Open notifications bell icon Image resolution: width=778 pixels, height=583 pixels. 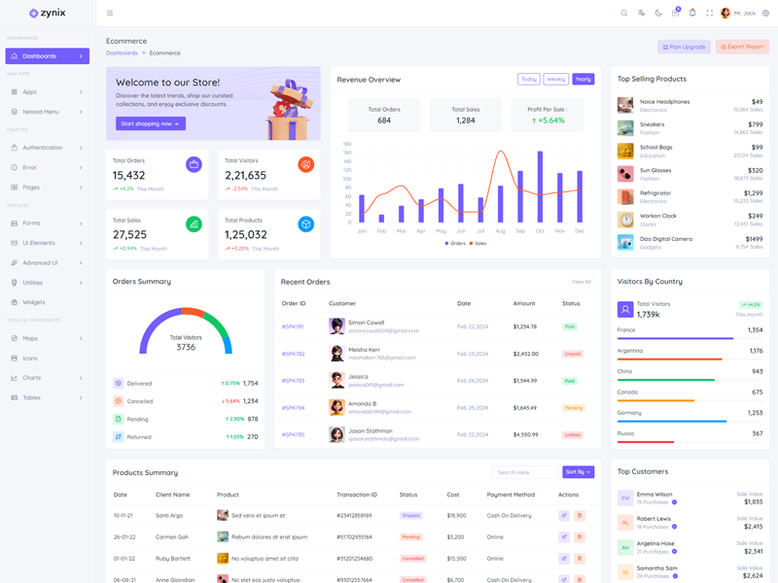pos(692,14)
